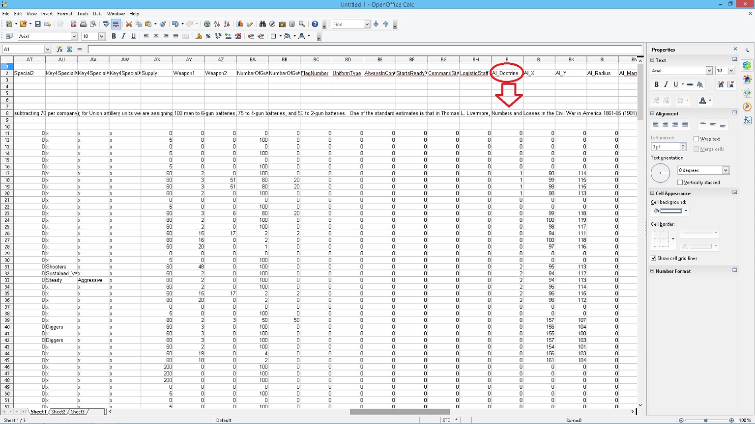The width and height of the screenshot is (755, 424).
Task: Open the Zoom magnifier tool
Action: [x=302, y=24]
